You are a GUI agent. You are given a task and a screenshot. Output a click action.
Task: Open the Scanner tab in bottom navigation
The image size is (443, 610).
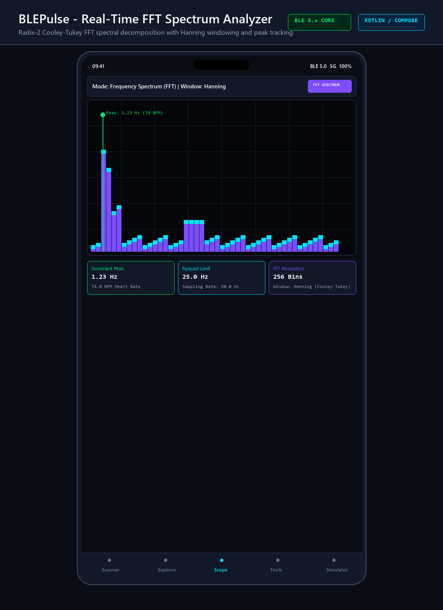pos(111,565)
